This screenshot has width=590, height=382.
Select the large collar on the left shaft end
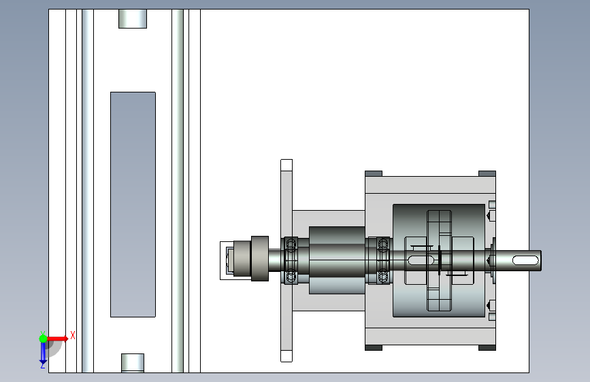[x=260, y=259]
